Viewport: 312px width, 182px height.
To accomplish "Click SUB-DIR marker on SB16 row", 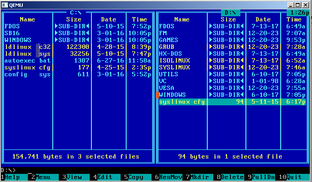I will 72,33.
